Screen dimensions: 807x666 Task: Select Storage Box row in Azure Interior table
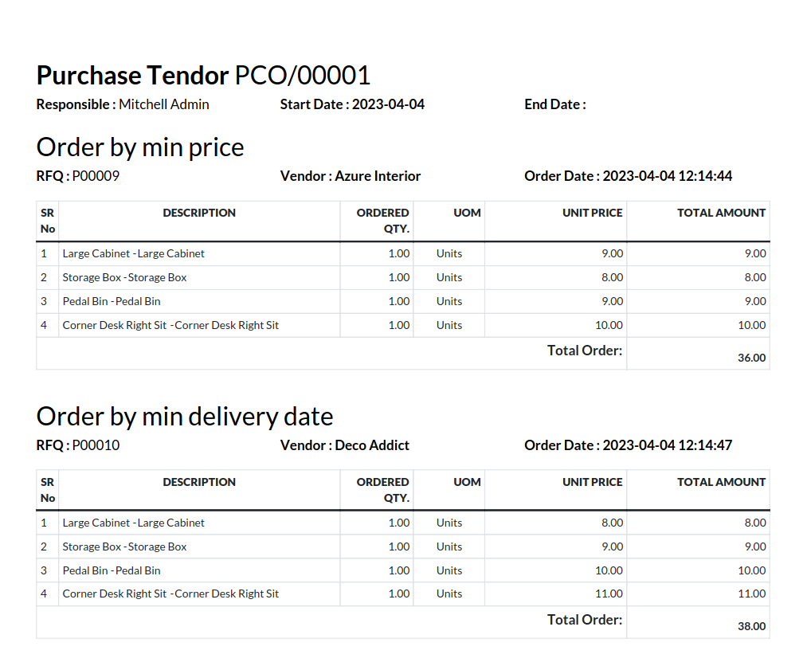point(403,277)
